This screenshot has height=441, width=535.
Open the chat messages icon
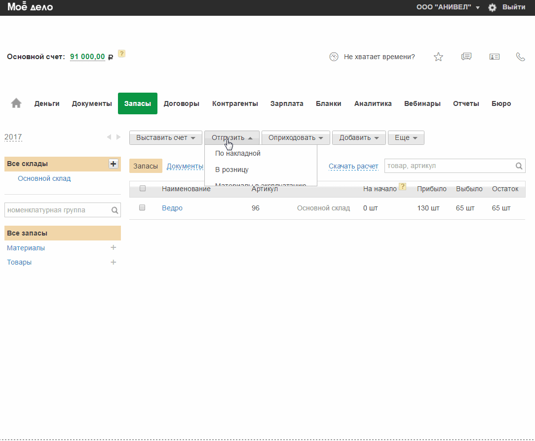pyautogui.click(x=466, y=57)
